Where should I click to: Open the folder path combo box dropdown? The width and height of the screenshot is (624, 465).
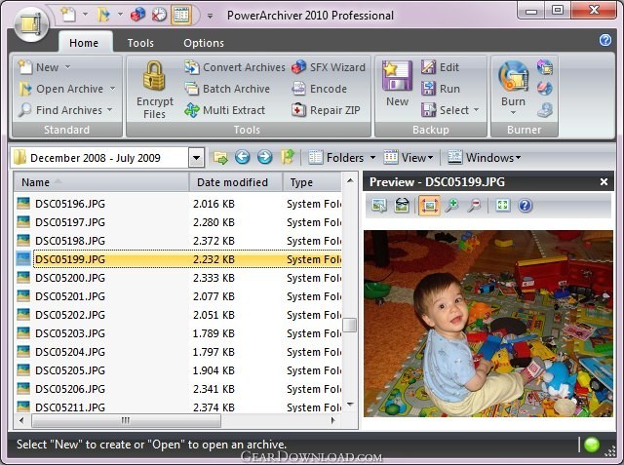click(197, 158)
